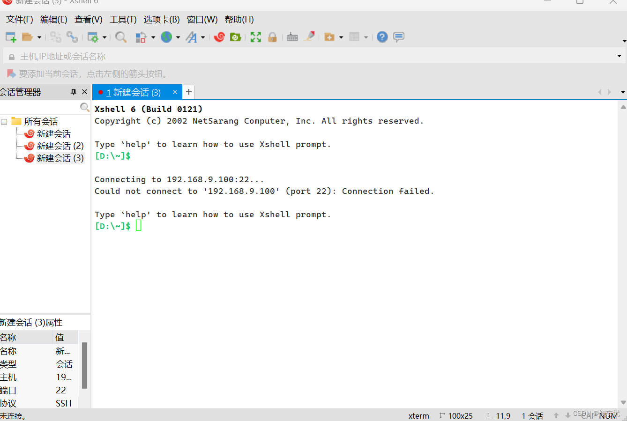Click the 名称 column header in properties

click(27, 337)
